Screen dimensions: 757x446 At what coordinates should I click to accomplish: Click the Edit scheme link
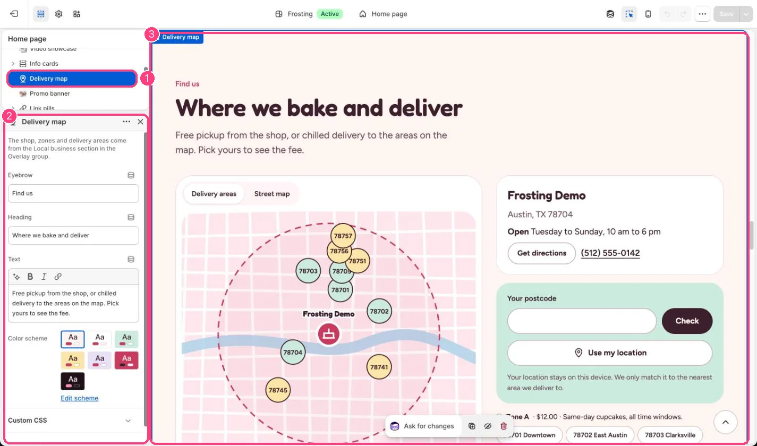[x=80, y=398]
